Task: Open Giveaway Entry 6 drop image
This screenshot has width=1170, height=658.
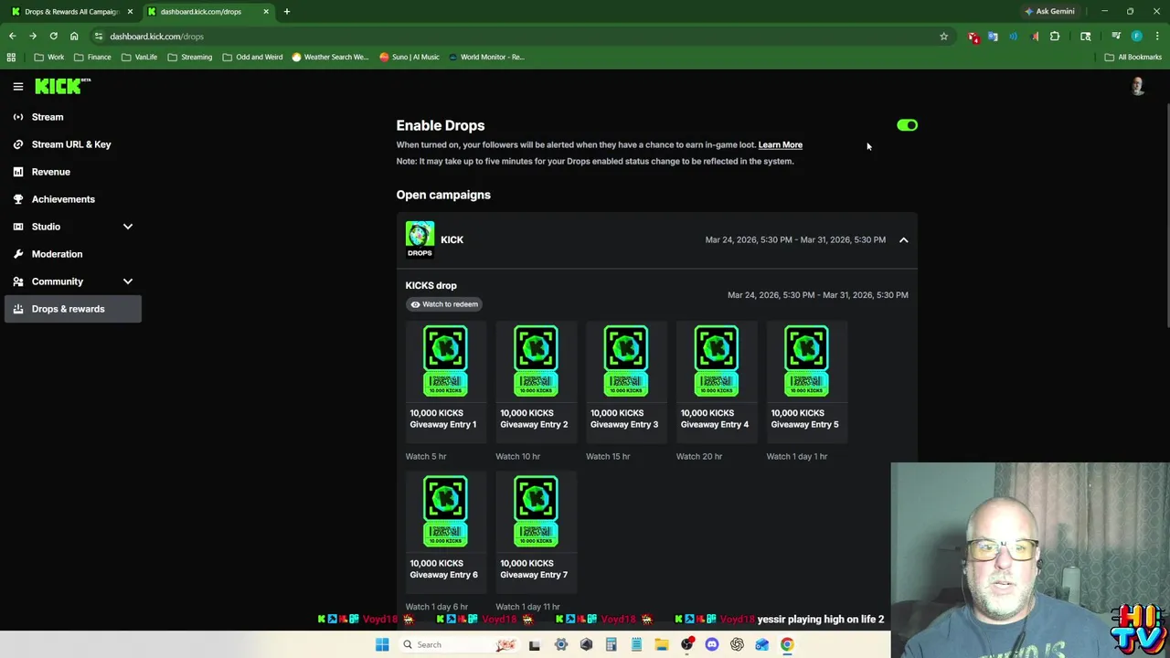Action: 445,511
